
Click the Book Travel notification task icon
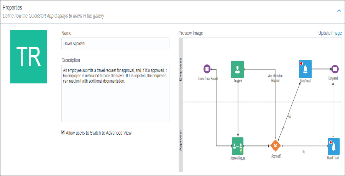[305, 69]
